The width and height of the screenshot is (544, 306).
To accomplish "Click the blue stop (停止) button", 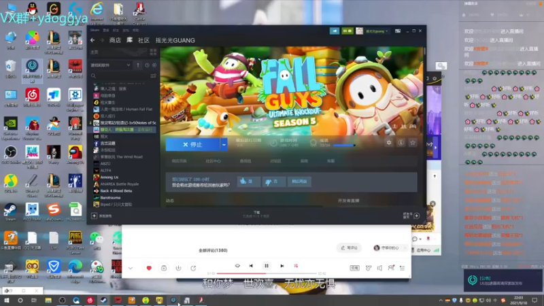I will [x=192, y=144].
